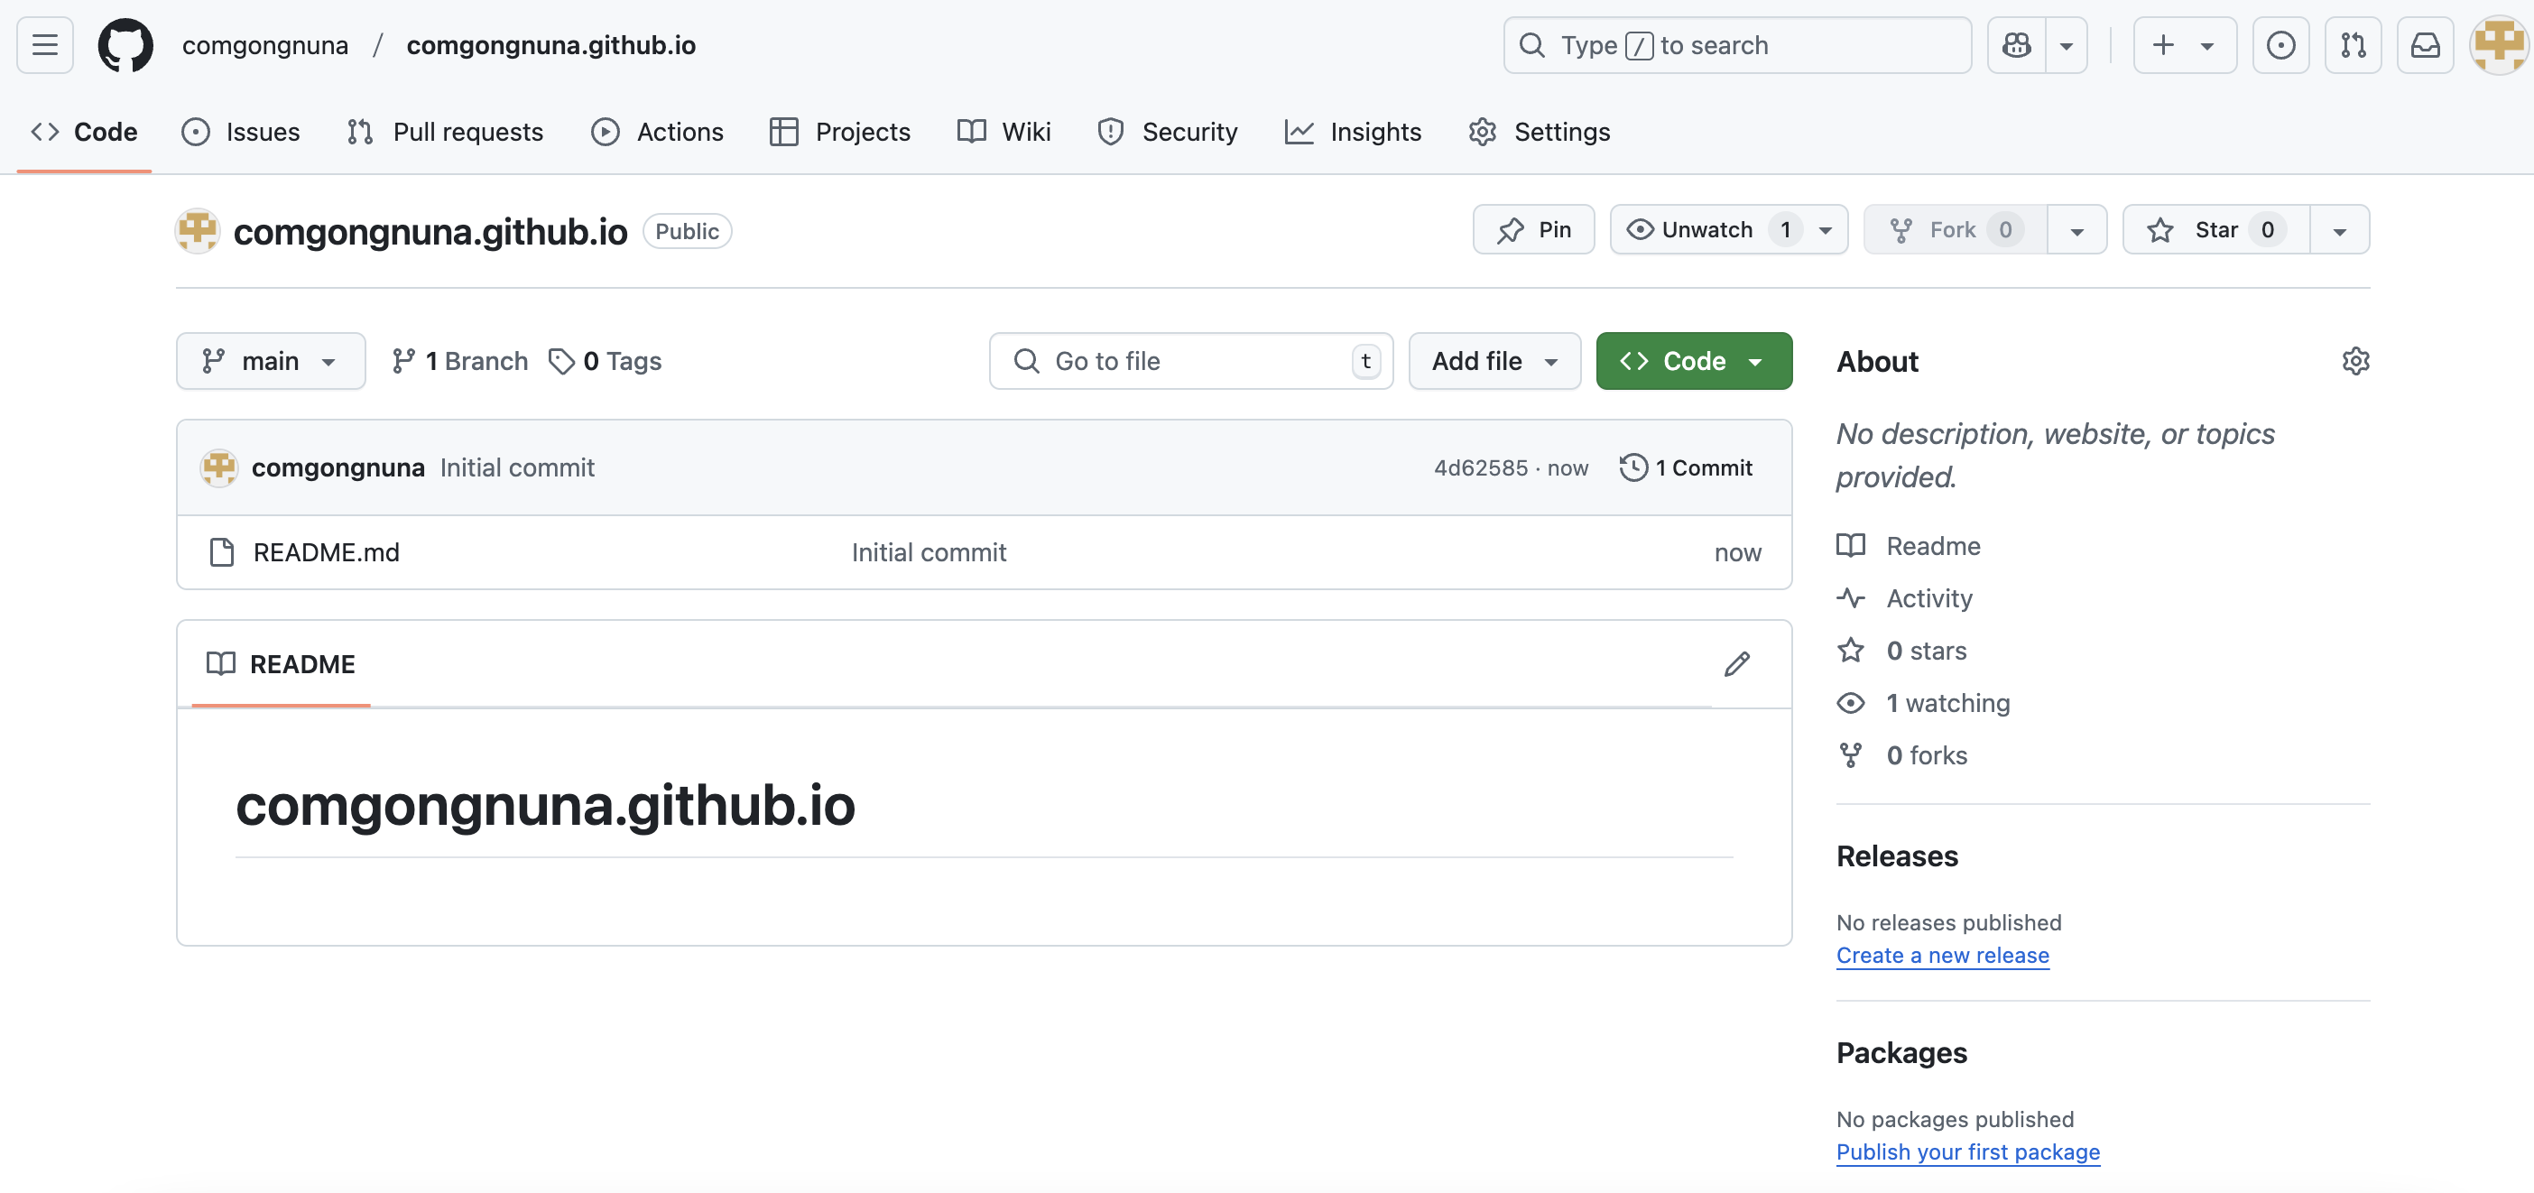View the 1 Commit history
The image size is (2534, 1193).
(1685, 468)
